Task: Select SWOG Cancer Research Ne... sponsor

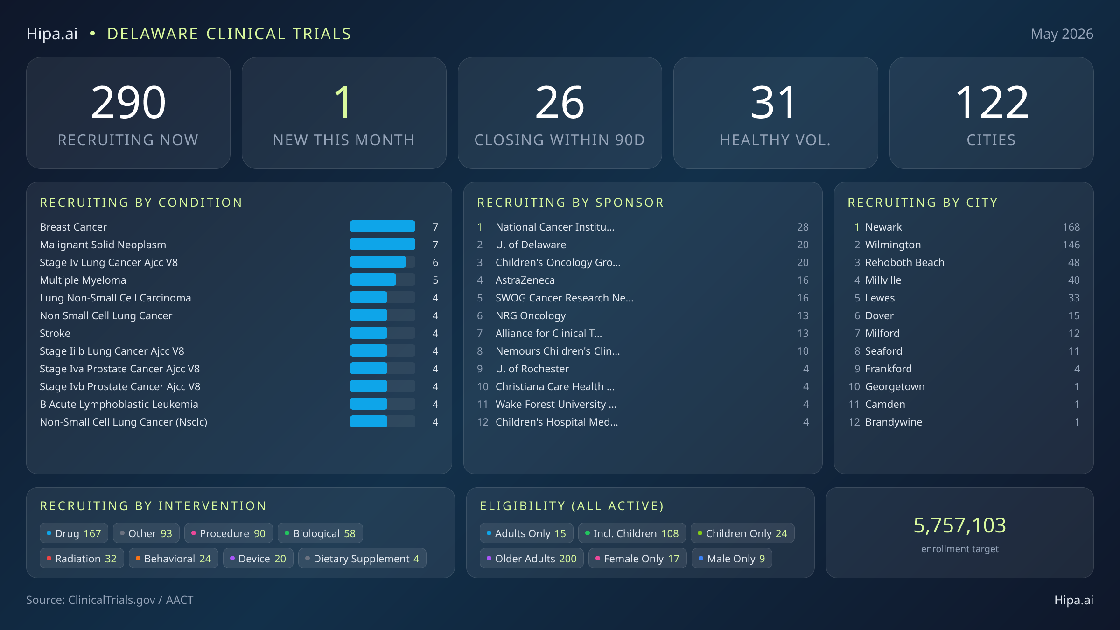Action: (643, 298)
